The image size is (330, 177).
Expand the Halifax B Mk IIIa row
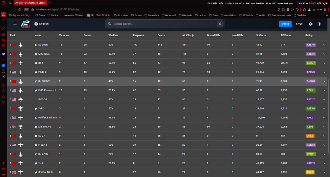(x=324, y=118)
